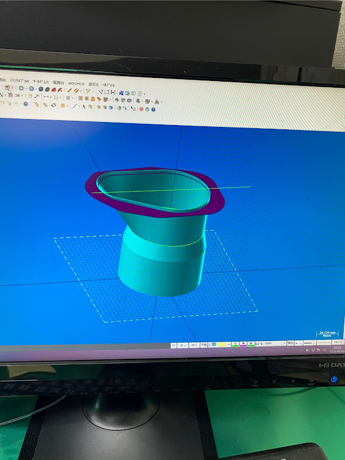Open the level 10000 combo box
The image size is (345, 460).
pos(275,343)
